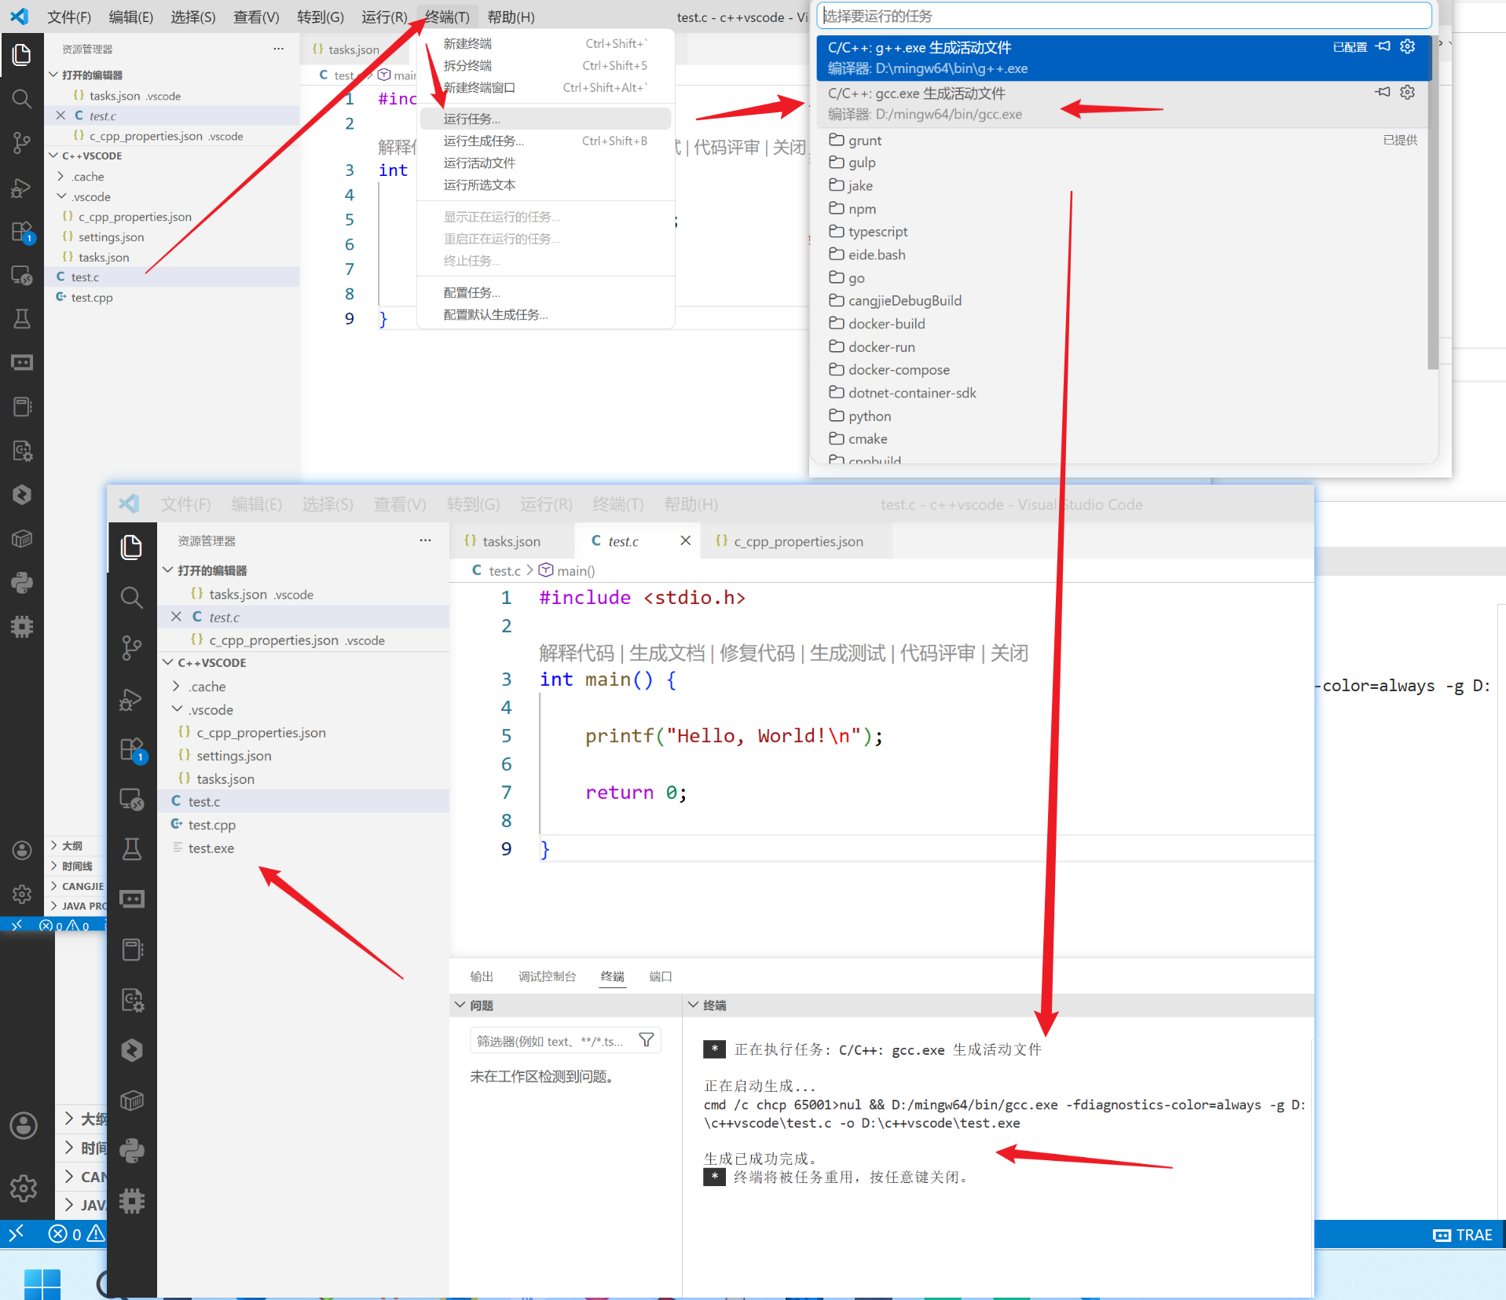The height and width of the screenshot is (1300, 1506).
Task: Switch to 调试控制台 panel tab
Action: [x=547, y=976]
